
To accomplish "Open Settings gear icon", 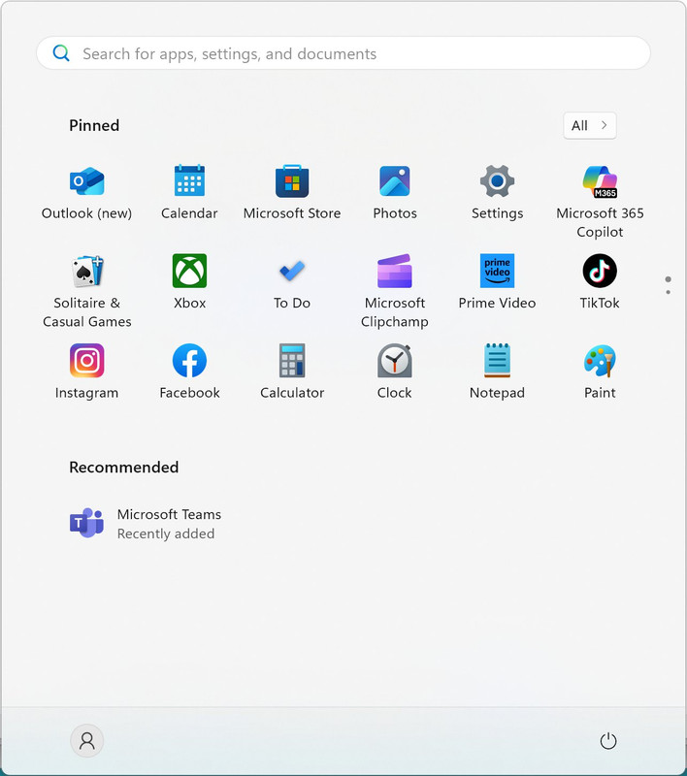I will [x=497, y=181].
